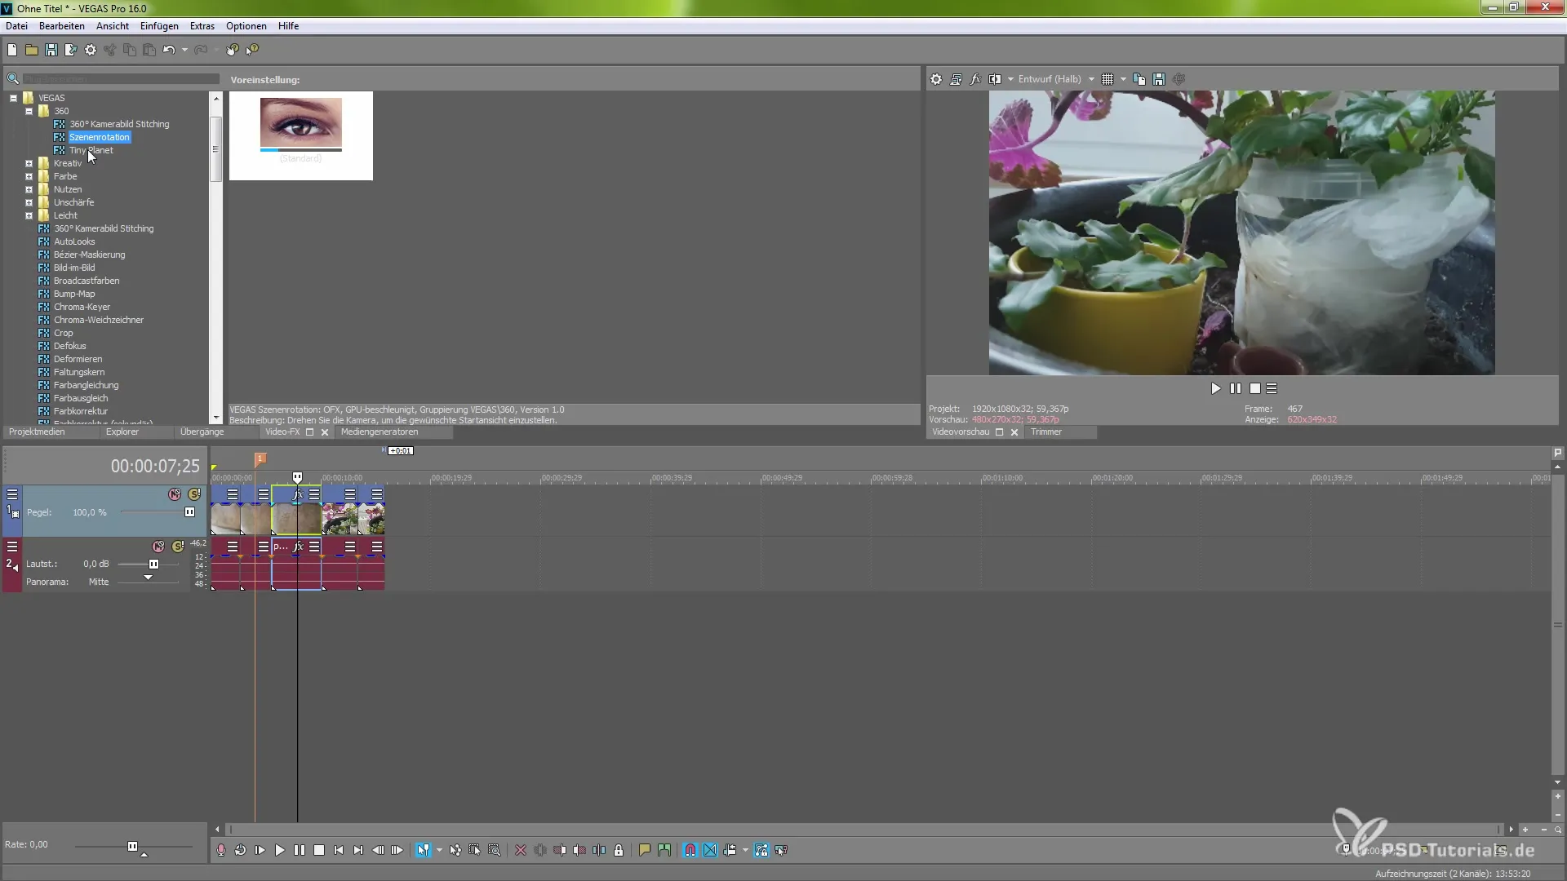Switch to the Projektmedien tab
The width and height of the screenshot is (1567, 881).
click(x=37, y=432)
